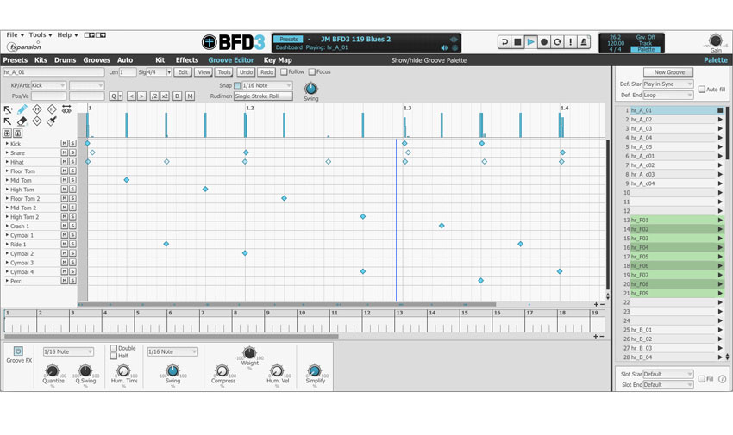Open the Slot Start Default dropdown
The image size is (733, 435).
(668, 374)
